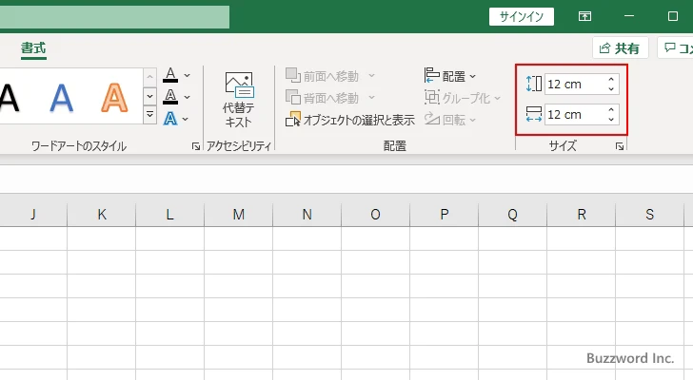Select column N header
This screenshot has height=380, width=693.
point(307,215)
